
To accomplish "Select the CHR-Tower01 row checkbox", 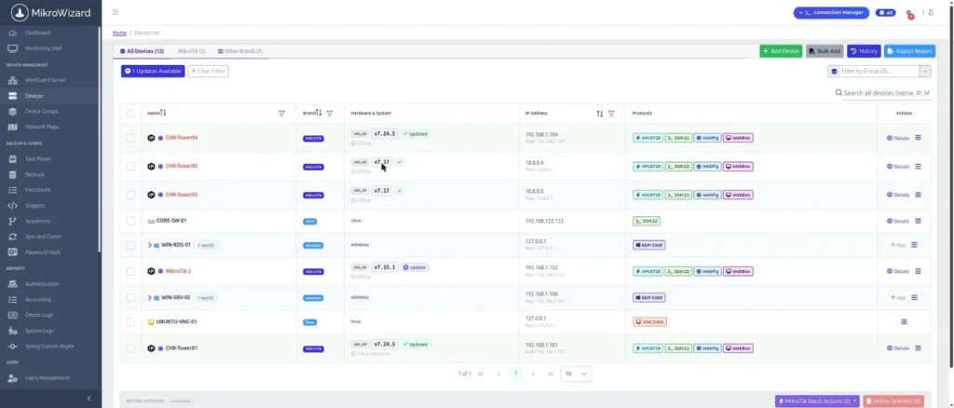I will tap(130, 348).
